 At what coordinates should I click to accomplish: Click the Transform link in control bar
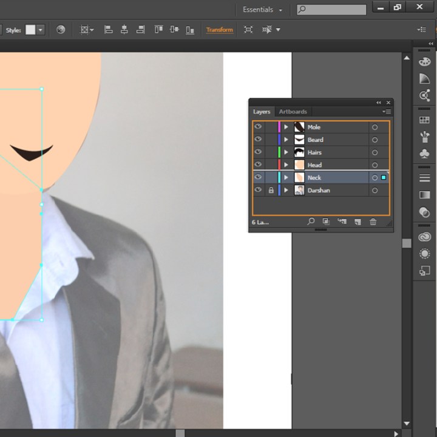219,30
